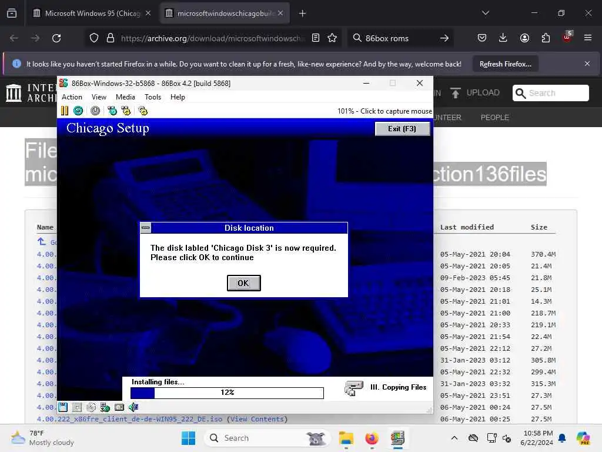Close the microsoftwindowschicagobuild tab
Screen dimensions: 602x452
pyautogui.click(x=280, y=13)
